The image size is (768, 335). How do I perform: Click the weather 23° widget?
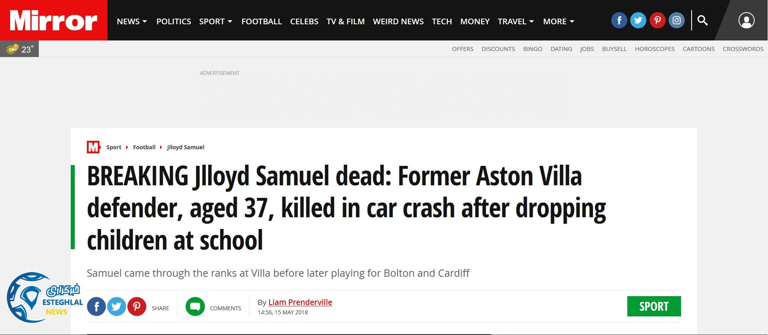pyautogui.click(x=19, y=49)
